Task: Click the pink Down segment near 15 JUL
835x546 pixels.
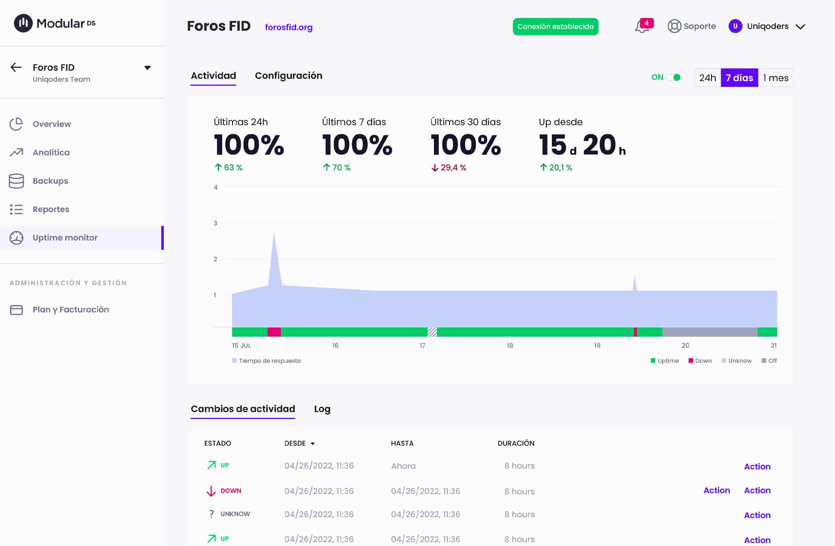Action: pyautogui.click(x=274, y=332)
